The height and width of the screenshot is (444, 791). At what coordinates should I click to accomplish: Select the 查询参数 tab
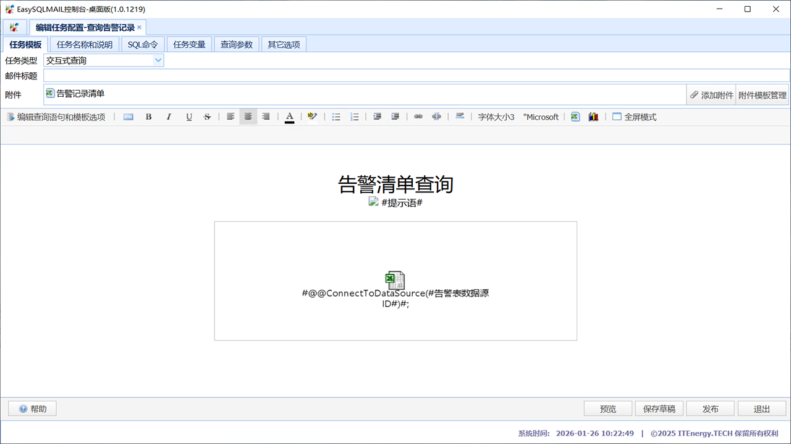click(237, 44)
